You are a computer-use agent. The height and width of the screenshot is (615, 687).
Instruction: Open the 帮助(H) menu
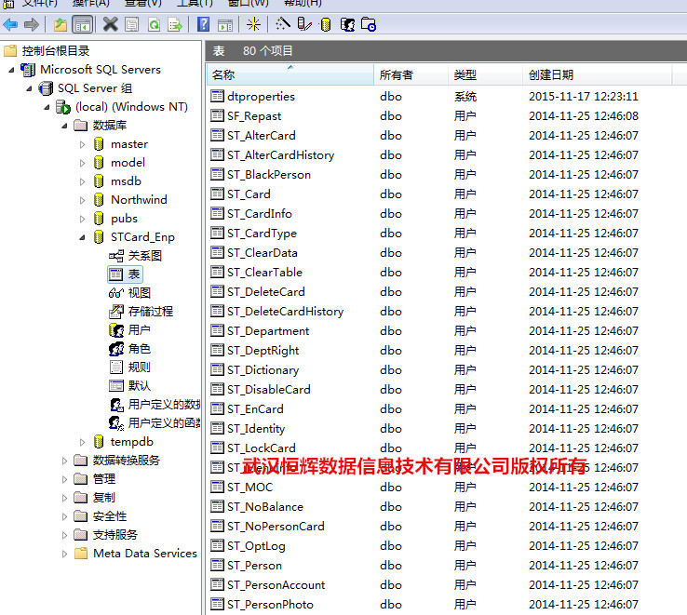pos(303,3)
